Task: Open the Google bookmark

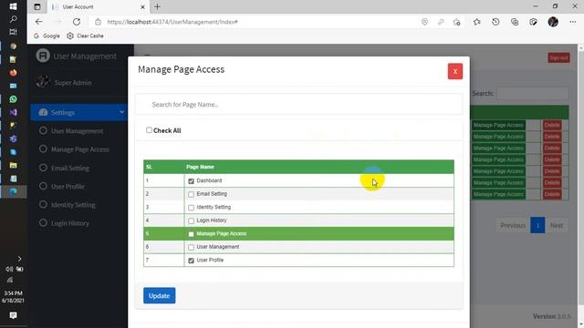Action: (x=47, y=36)
